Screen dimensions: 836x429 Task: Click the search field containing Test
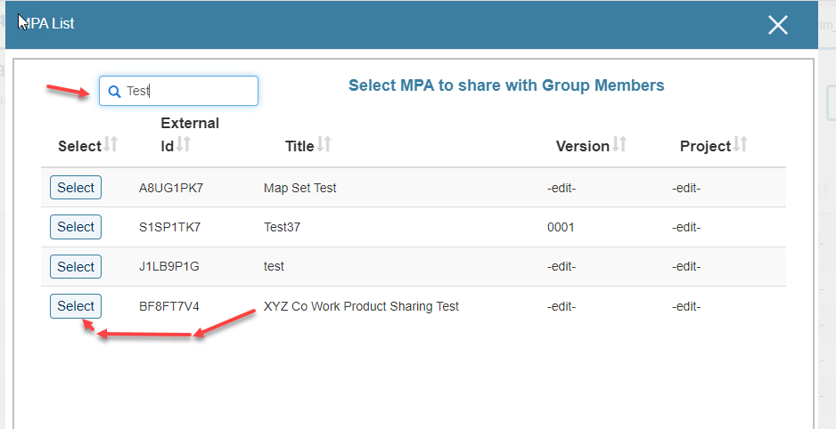178,91
